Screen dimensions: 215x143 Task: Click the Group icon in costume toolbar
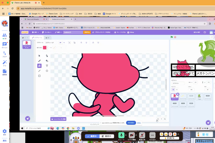pos(70,43)
